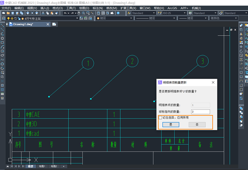Toggle the layer lightbulb on/off icon
The width and height of the screenshot is (248, 170).
[x=8, y=19]
